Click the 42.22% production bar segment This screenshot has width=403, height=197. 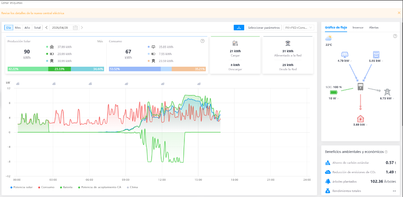(x=28, y=69)
